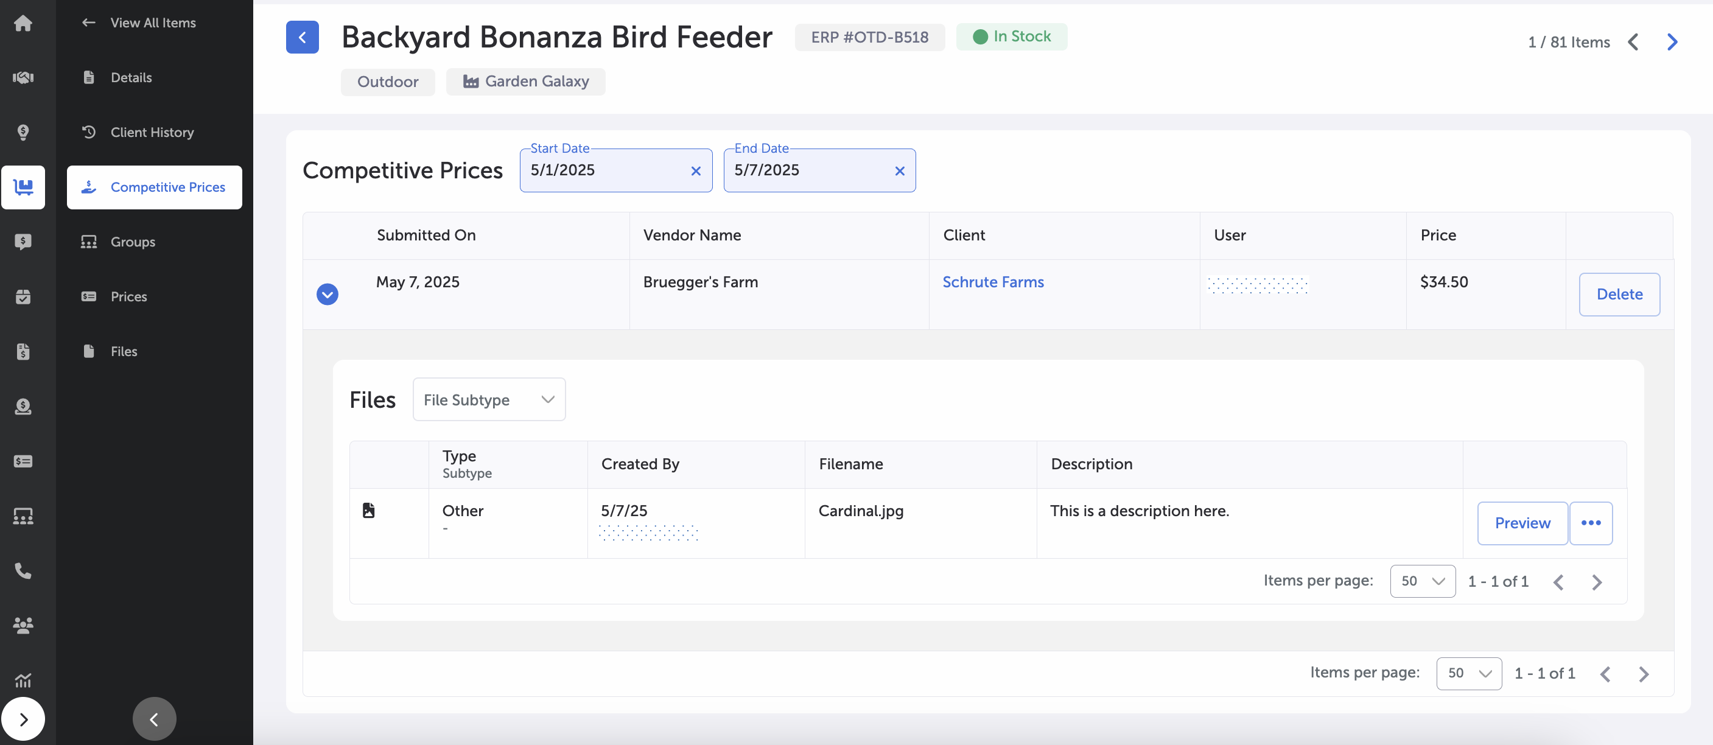Open the Files items per page dropdown
This screenshot has width=1713, height=745.
[x=1422, y=581]
